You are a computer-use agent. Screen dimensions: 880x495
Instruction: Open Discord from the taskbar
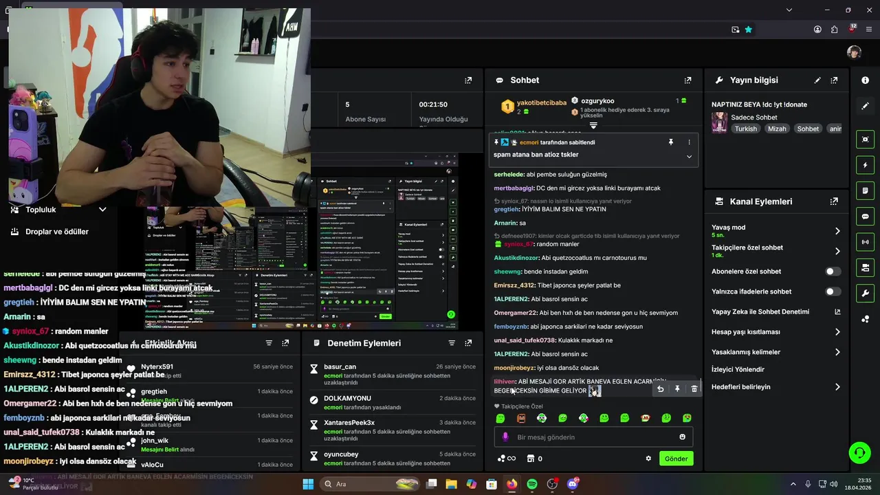point(573,484)
